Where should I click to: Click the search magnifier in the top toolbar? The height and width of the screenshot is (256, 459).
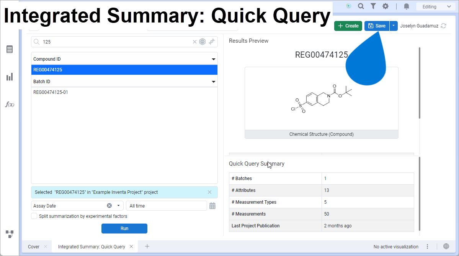click(x=361, y=6)
